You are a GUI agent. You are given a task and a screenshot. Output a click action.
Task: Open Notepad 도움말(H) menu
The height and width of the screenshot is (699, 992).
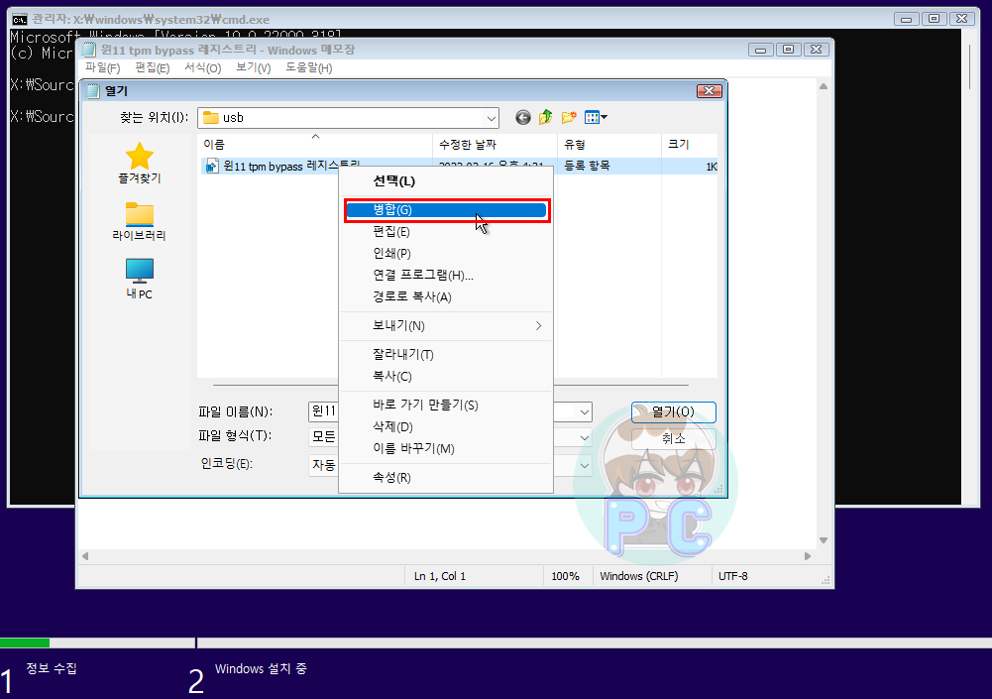[309, 67]
